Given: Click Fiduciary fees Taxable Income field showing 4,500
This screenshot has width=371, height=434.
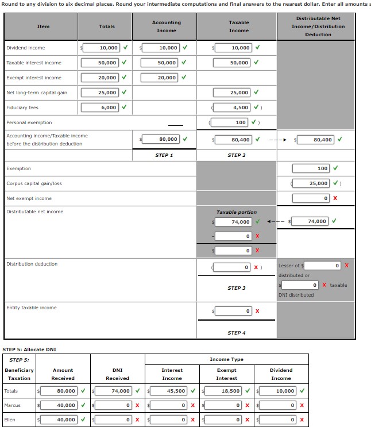Looking at the screenshot, I should [231, 107].
